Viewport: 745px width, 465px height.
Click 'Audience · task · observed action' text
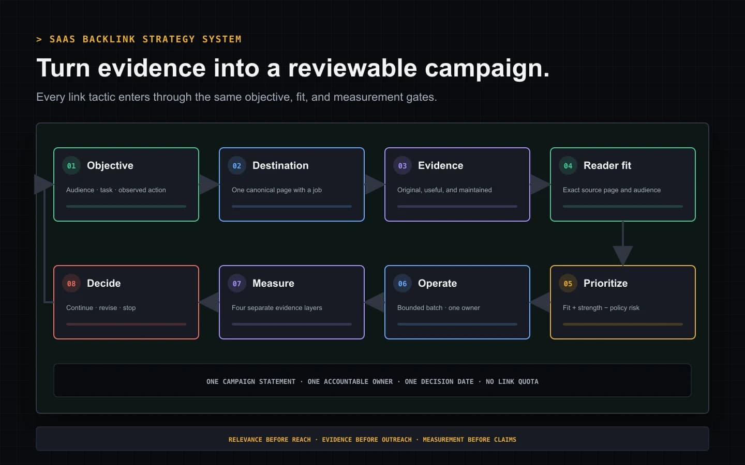[x=116, y=190]
